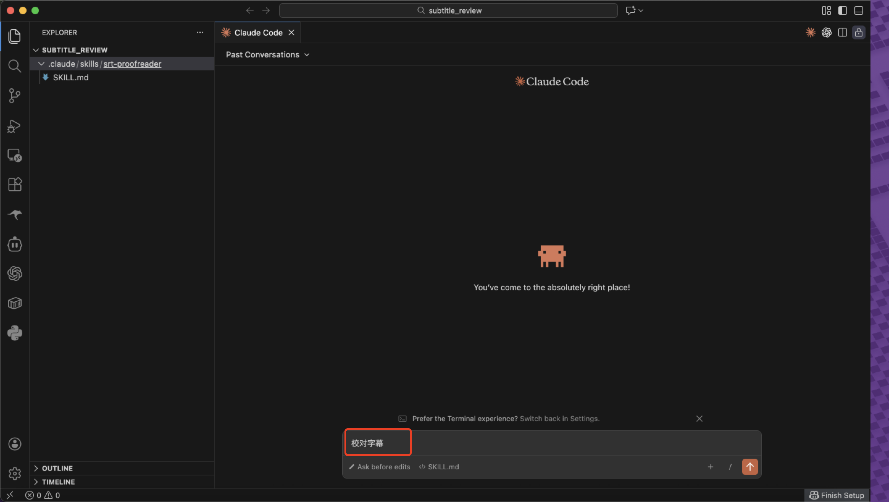The width and height of the screenshot is (889, 502).
Task: Toggle the Ask before edits mode
Action: pyautogui.click(x=380, y=467)
